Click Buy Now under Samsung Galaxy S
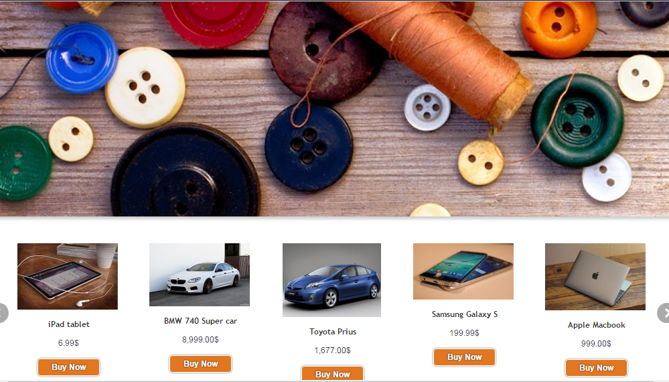 tap(464, 357)
